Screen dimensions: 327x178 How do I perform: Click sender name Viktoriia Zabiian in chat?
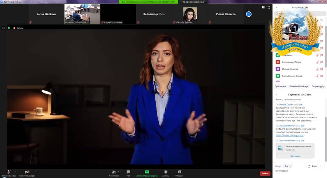(x=286, y=105)
